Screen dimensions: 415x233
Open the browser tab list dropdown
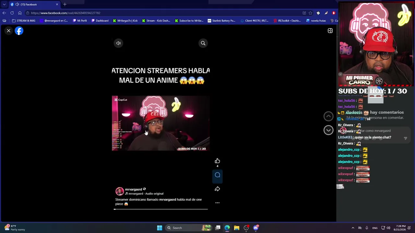point(4,5)
